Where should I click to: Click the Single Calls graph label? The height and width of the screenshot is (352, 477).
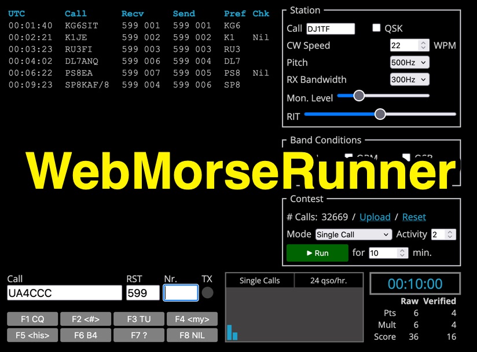259,281
